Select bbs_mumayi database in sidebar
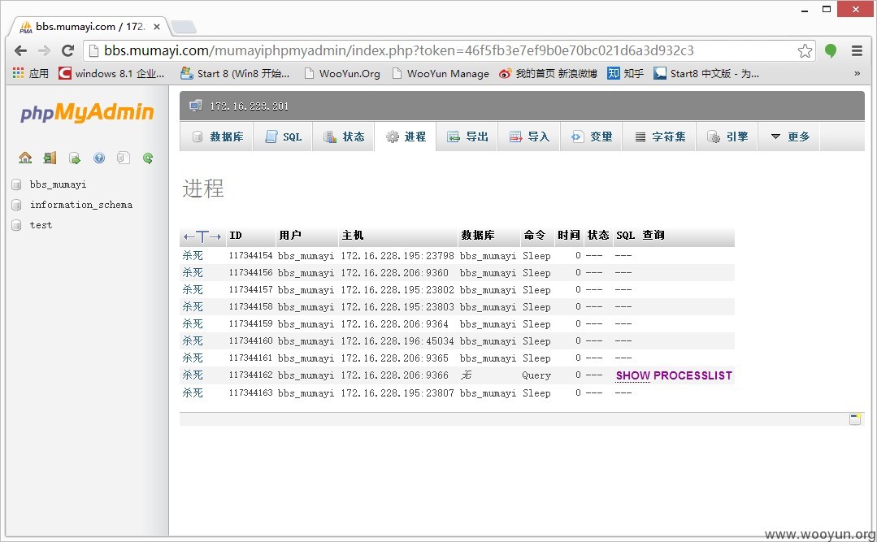This screenshot has height=542, width=877. point(59,184)
